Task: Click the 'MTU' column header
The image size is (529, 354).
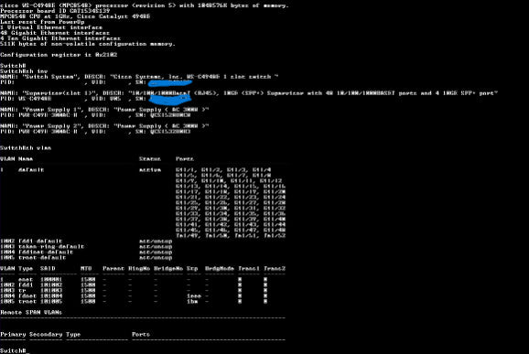Action: [x=86, y=269]
